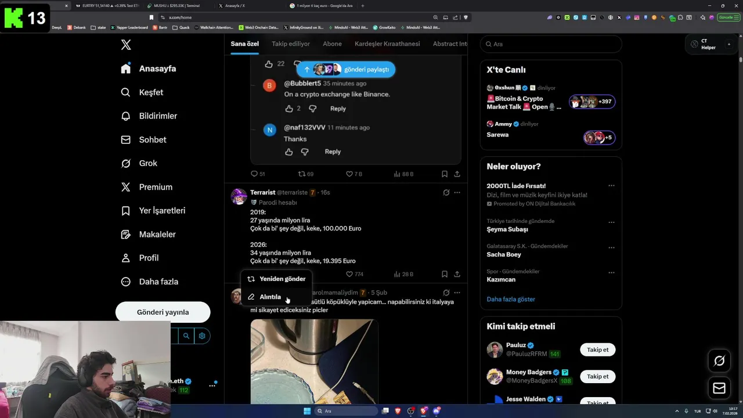Viewport: 743px width, 418px height.
Task: Expand Daha fazla menu in sidebar
Action: (x=150, y=282)
